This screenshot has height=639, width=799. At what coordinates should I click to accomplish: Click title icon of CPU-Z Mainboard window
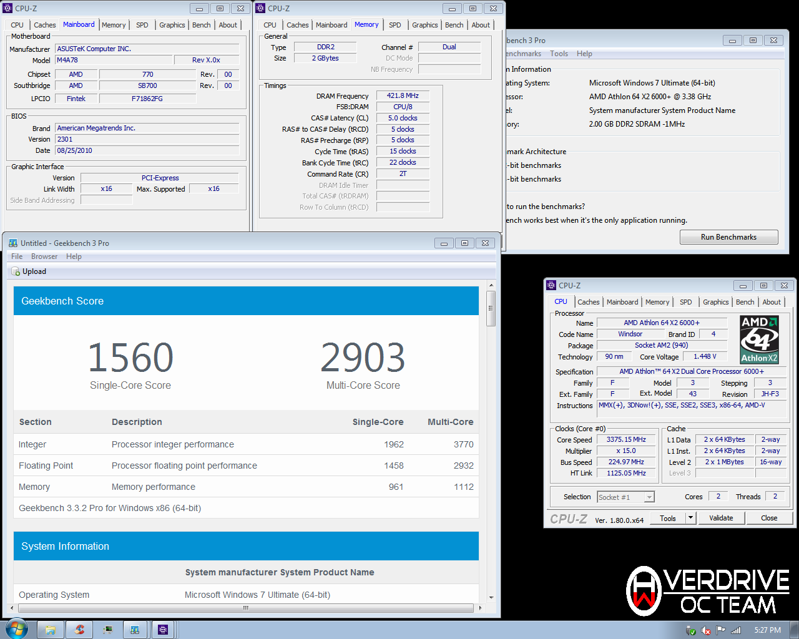(7, 8)
